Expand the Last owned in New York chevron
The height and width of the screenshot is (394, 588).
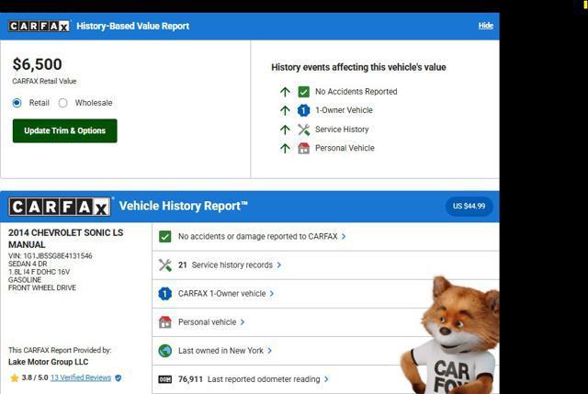[x=269, y=351]
